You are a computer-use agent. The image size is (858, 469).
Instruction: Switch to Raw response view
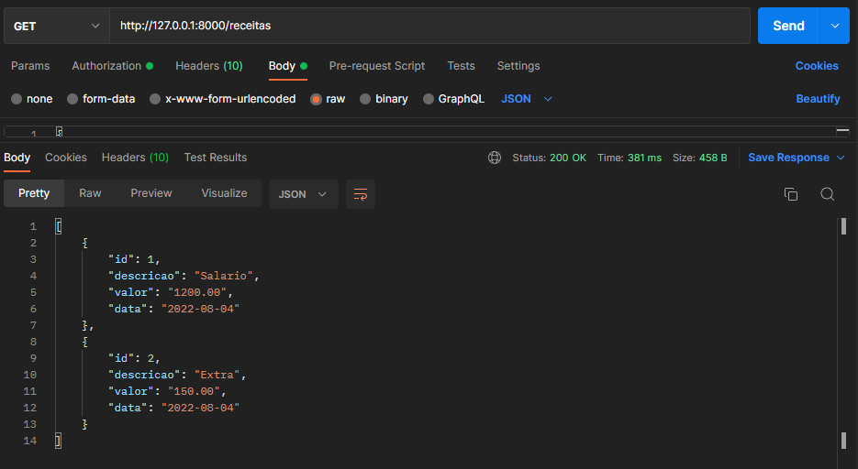point(90,193)
